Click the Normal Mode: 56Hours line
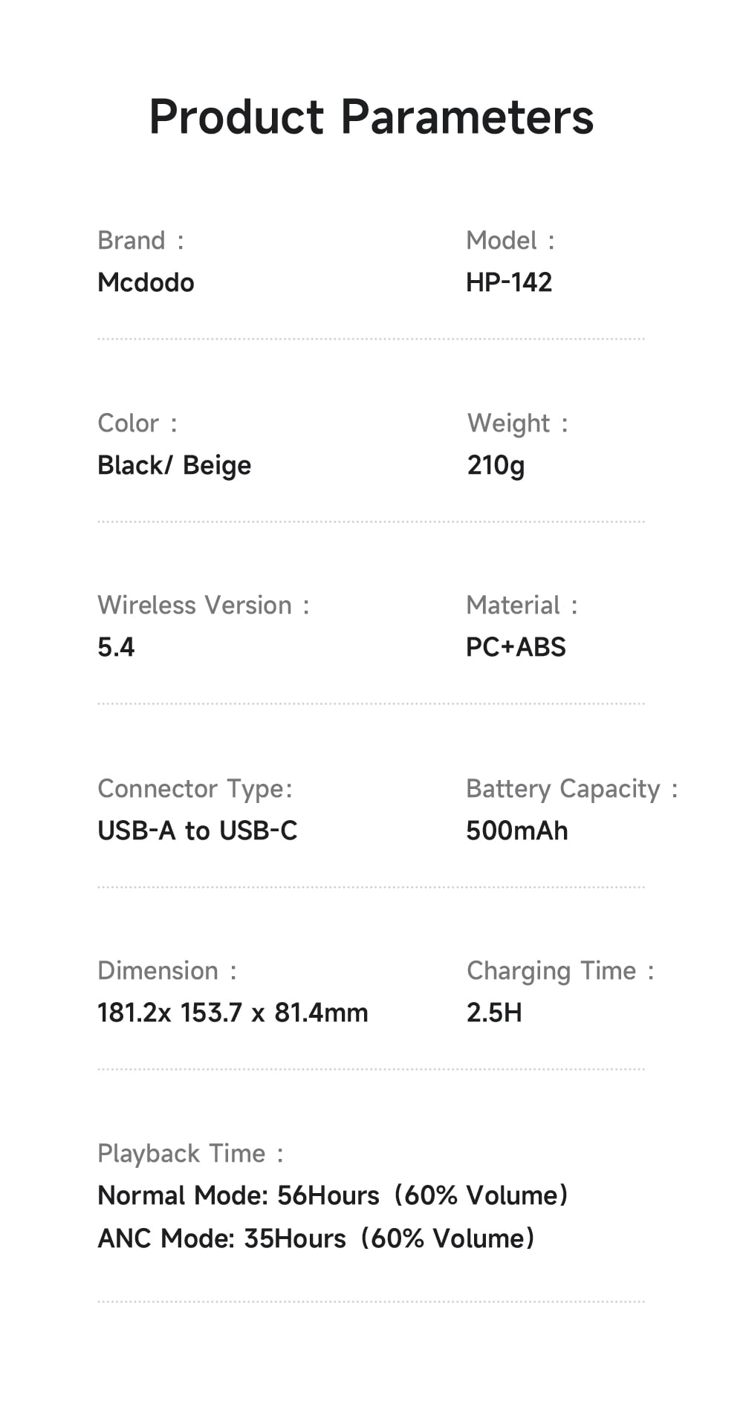The height and width of the screenshot is (1410, 743). 333,1196
